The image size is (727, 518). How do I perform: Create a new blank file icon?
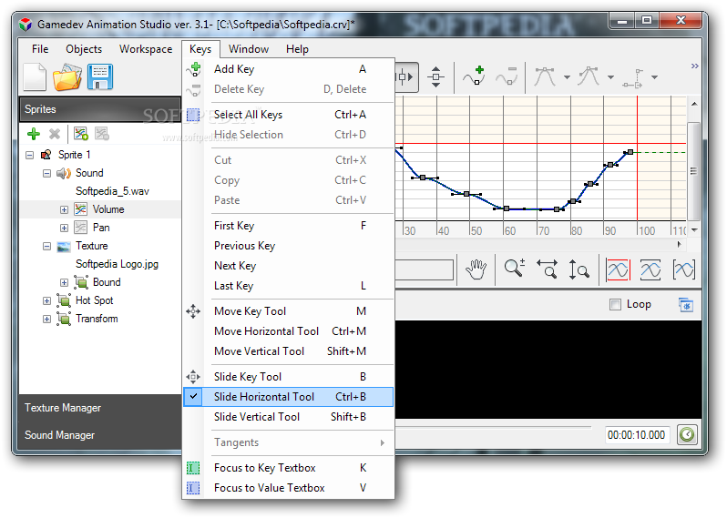35,76
